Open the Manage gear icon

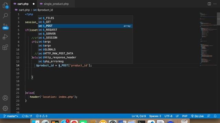click(x=5, y=108)
